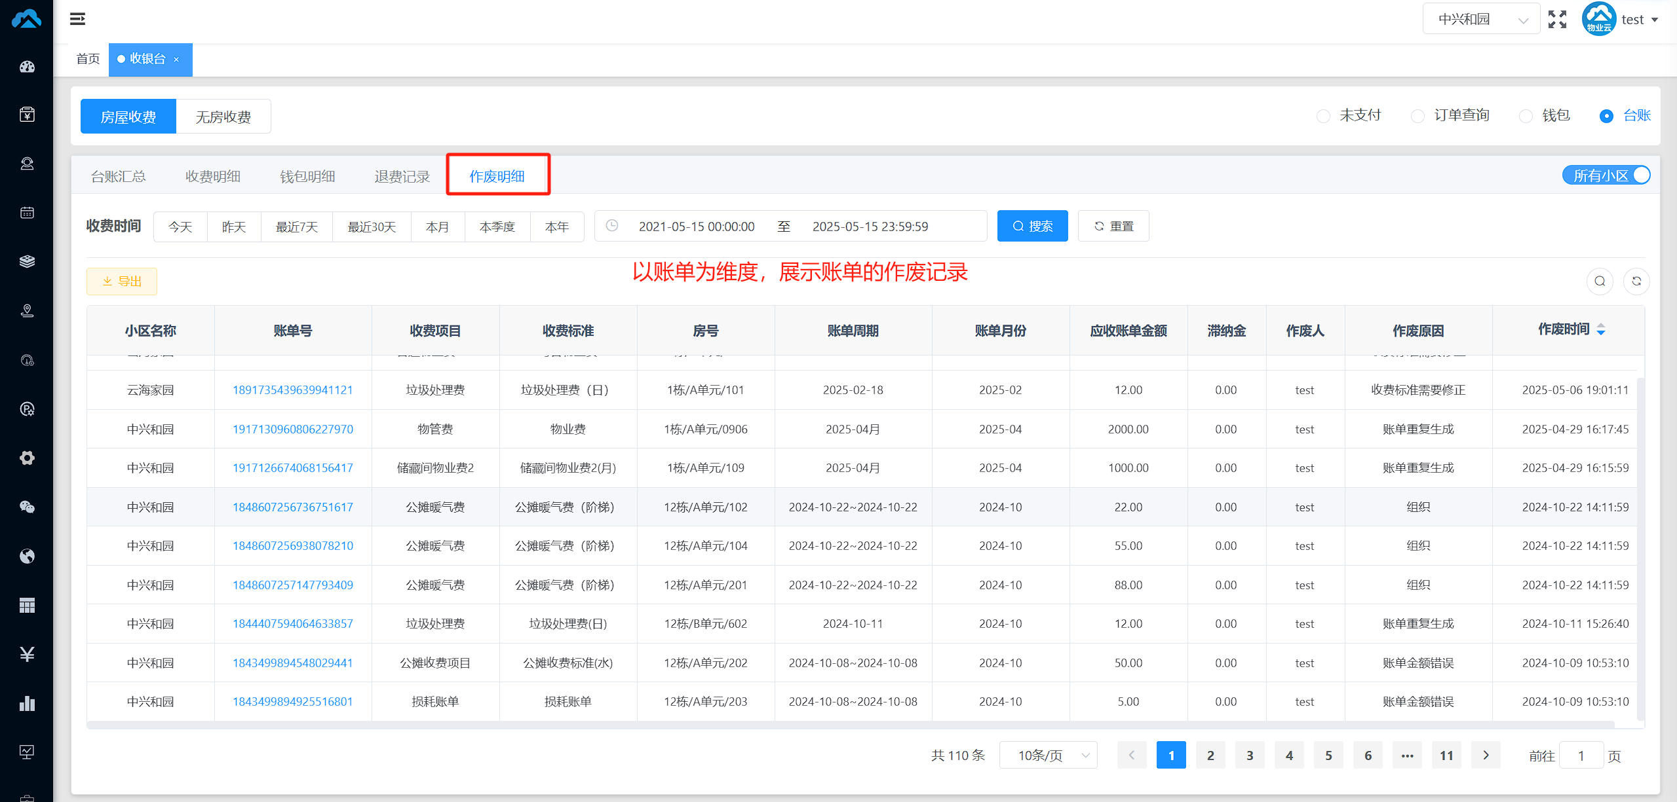This screenshot has width=1677, height=802.
Task: Click the start date 2021-05-15 00:00:00 field
Action: coord(697,227)
